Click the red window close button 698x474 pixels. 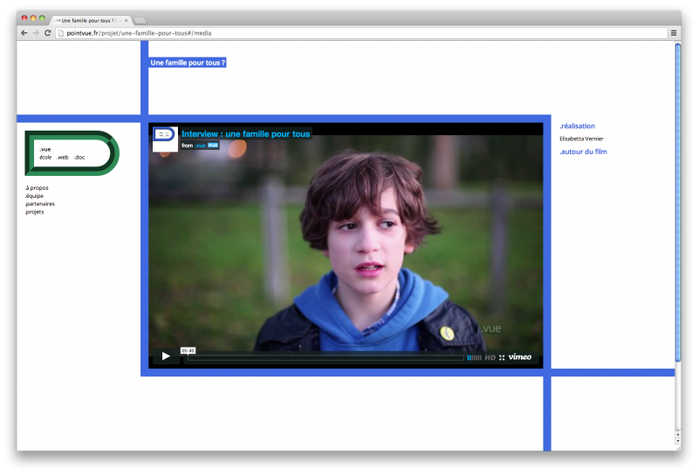click(x=24, y=18)
